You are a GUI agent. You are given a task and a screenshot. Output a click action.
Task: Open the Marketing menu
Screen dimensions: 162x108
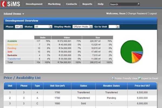point(54,4)
